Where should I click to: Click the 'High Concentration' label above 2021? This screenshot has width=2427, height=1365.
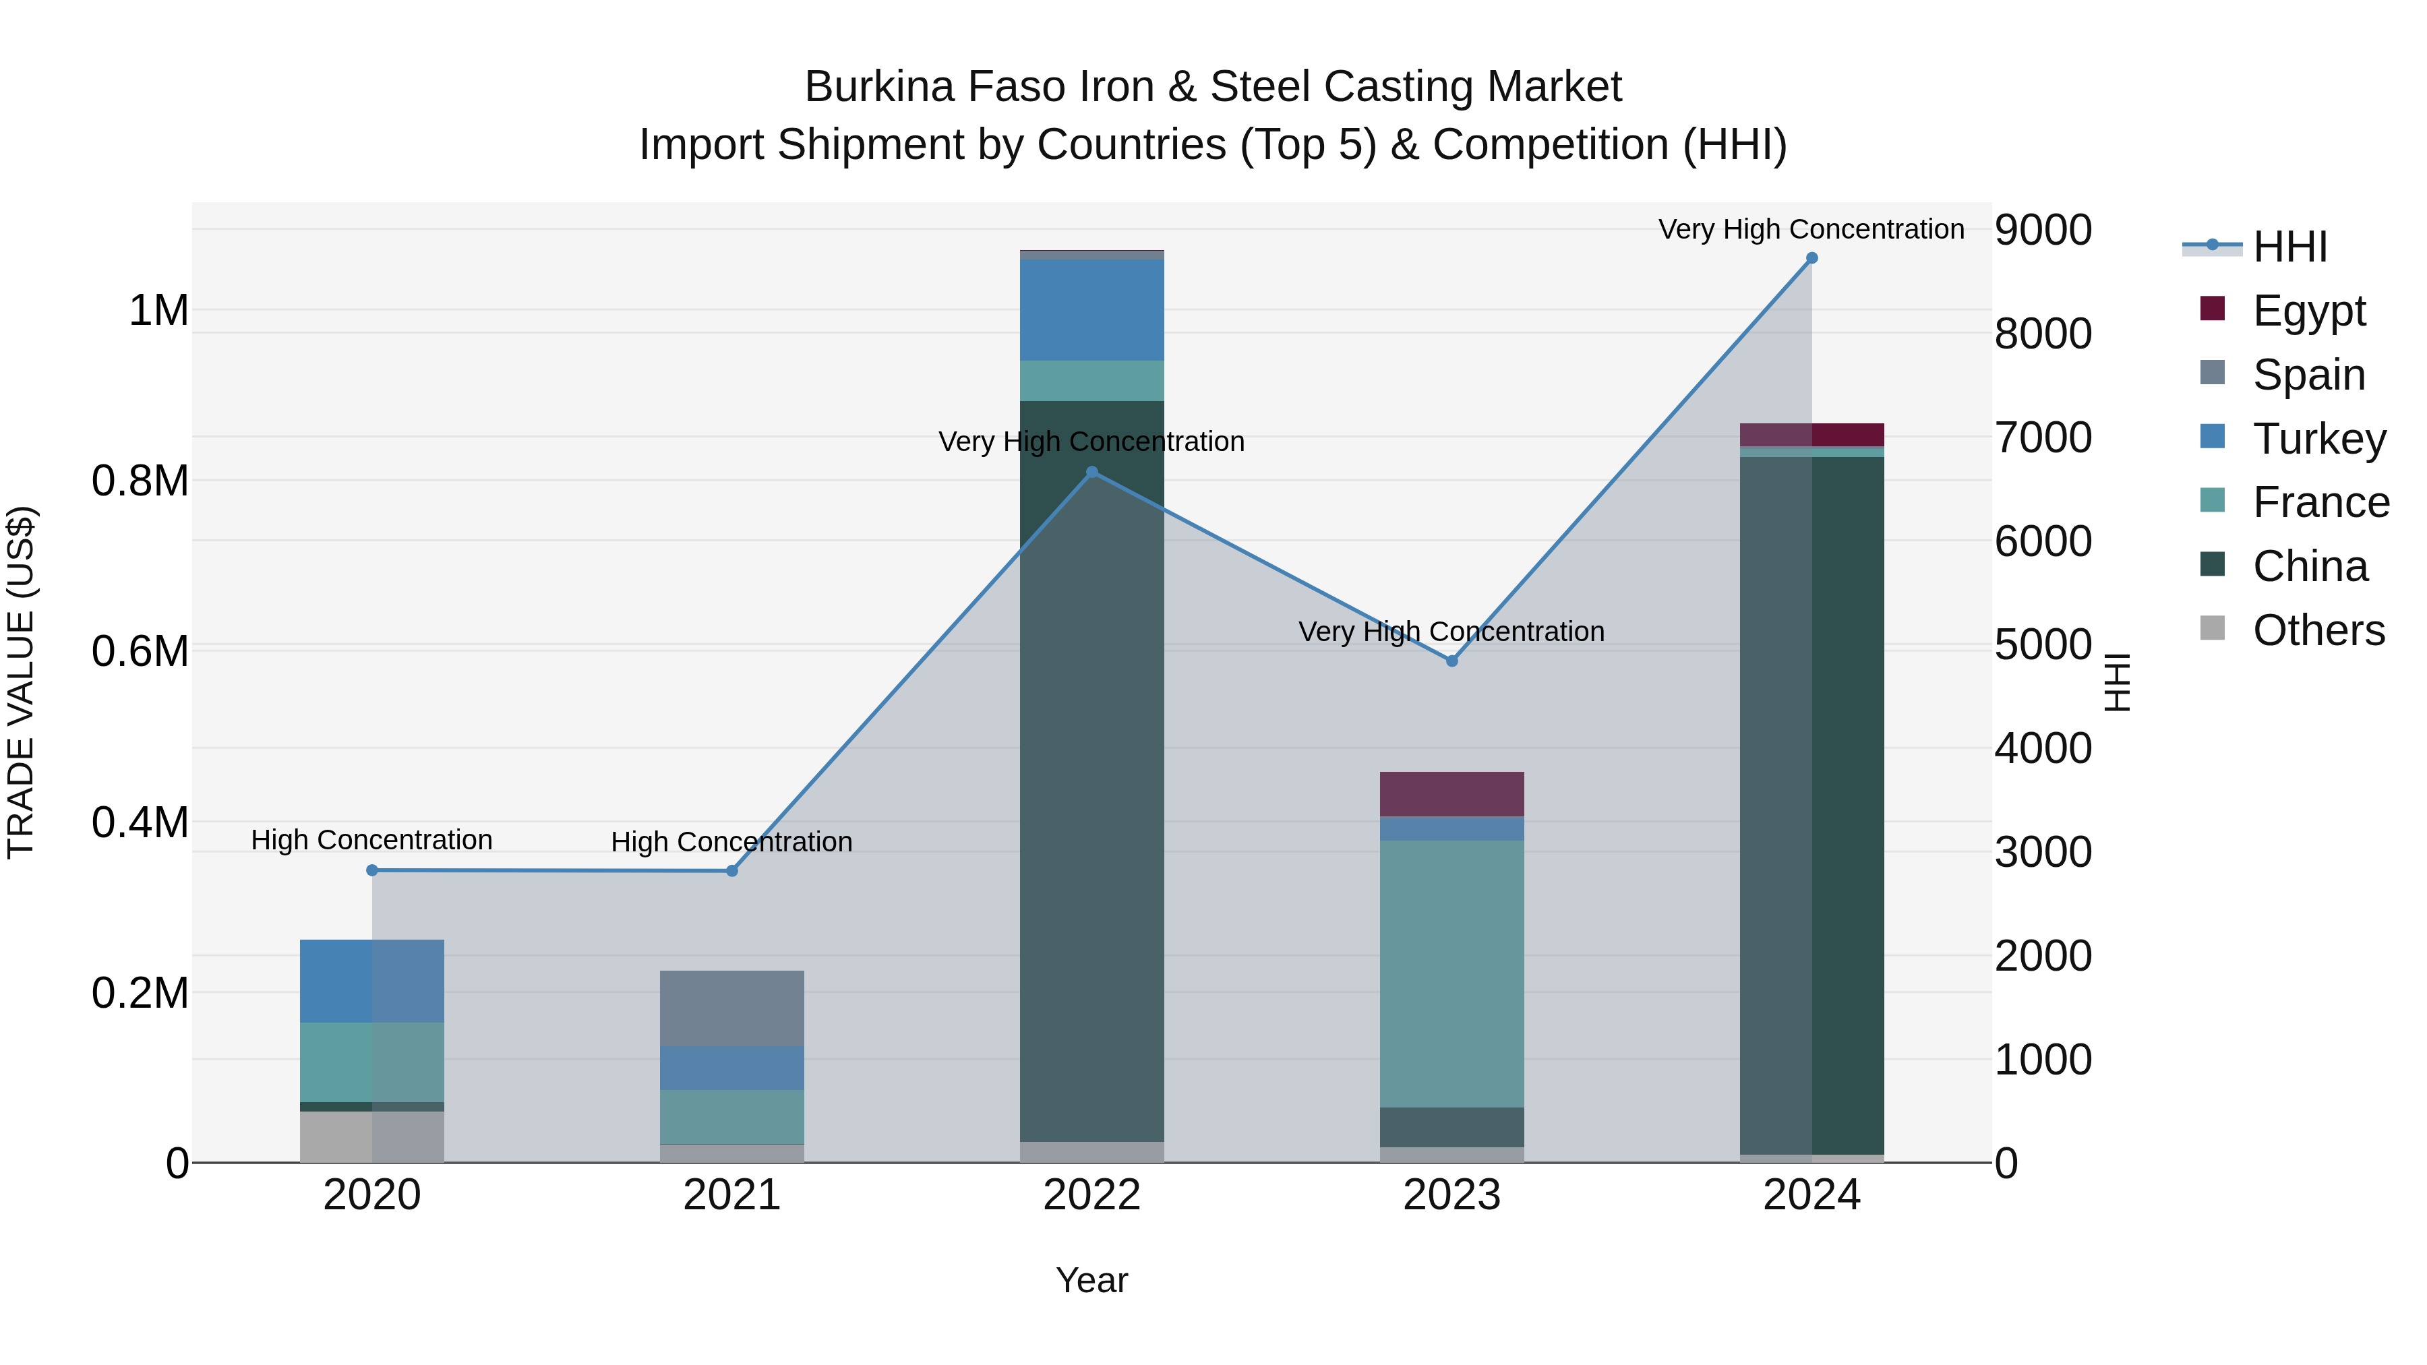[x=732, y=841]
